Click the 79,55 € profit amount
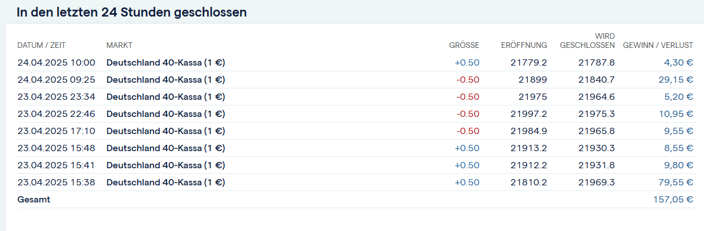Image resolution: width=704 pixels, height=231 pixels. [675, 182]
